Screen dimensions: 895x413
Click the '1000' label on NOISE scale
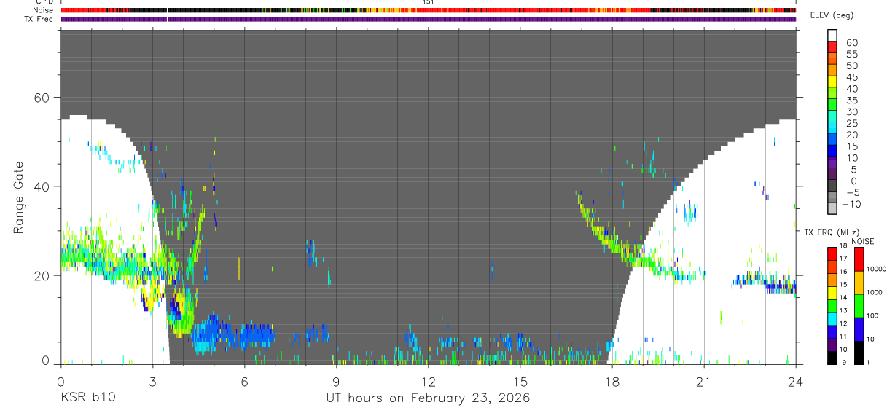(x=875, y=292)
